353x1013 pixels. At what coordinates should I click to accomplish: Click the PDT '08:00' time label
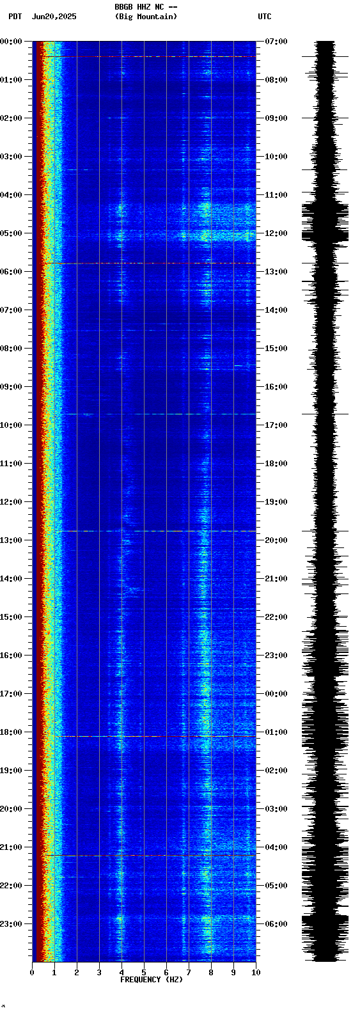coord(11,349)
